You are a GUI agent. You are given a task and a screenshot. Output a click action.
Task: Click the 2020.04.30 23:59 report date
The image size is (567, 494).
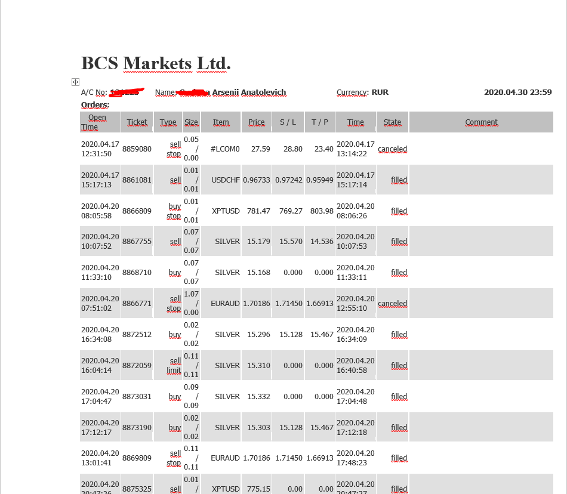coord(518,92)
